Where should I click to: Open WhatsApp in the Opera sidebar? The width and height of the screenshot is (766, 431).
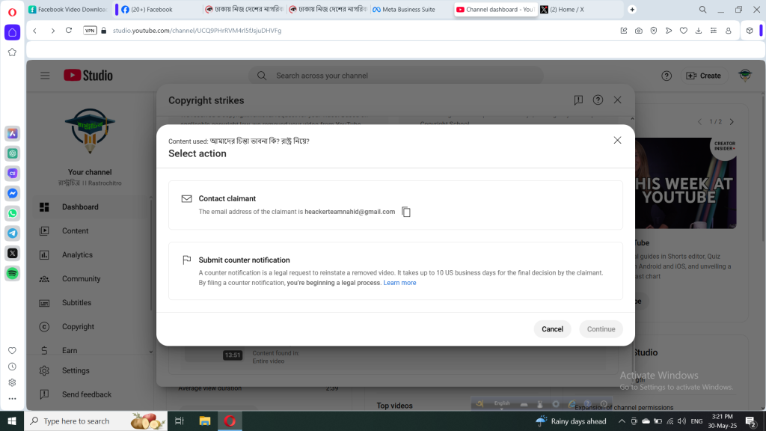tap(13, 213)
